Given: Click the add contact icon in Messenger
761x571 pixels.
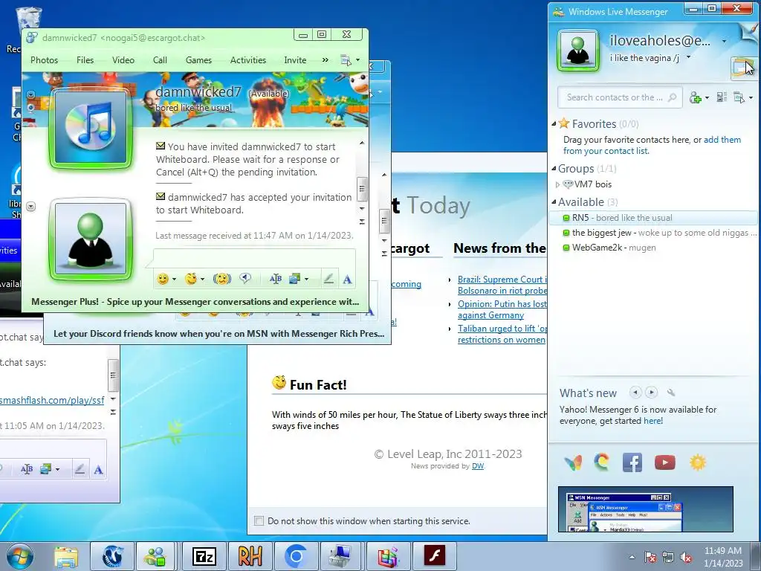Looking at the screenshot, I should pos(695,97).
